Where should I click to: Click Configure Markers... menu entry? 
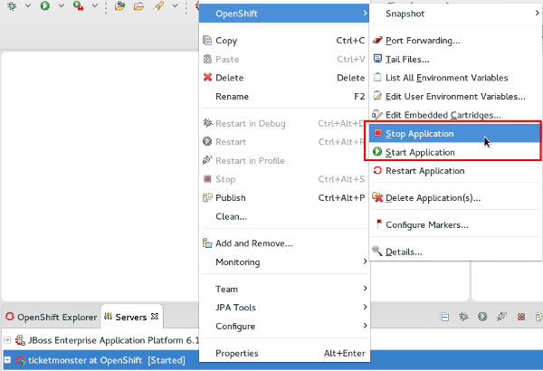[x=426, y=224]
